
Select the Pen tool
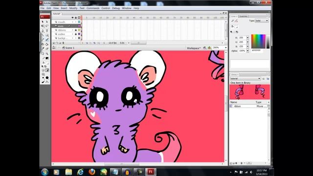point(43,31)
